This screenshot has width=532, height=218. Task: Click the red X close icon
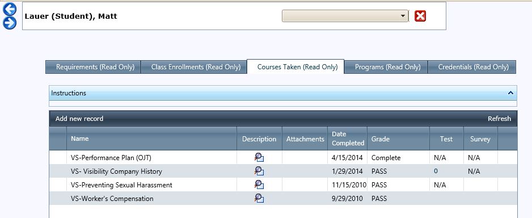[x=420, y=16]
